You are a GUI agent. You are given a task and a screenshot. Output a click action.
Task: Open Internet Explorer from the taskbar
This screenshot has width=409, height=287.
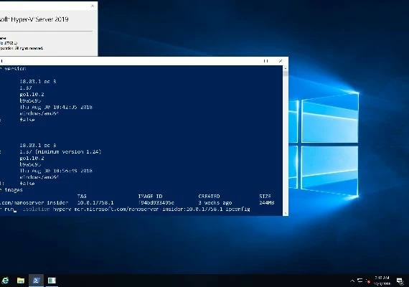(x=5, y=281)
